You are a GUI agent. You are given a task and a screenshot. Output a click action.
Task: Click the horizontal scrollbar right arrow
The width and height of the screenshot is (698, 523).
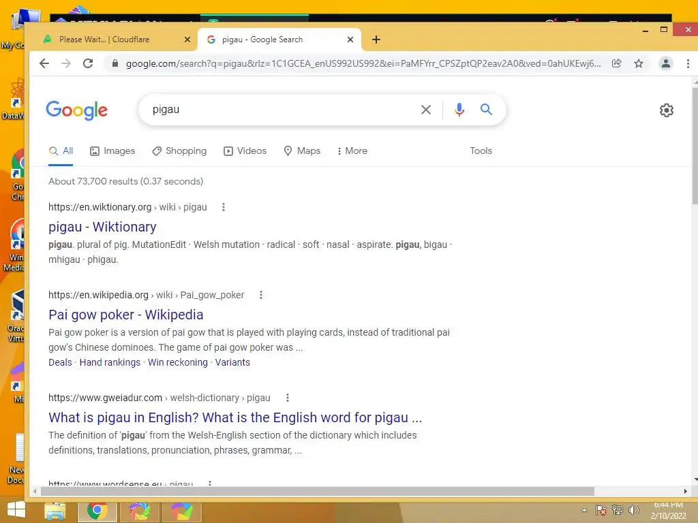tap(686, 492)
